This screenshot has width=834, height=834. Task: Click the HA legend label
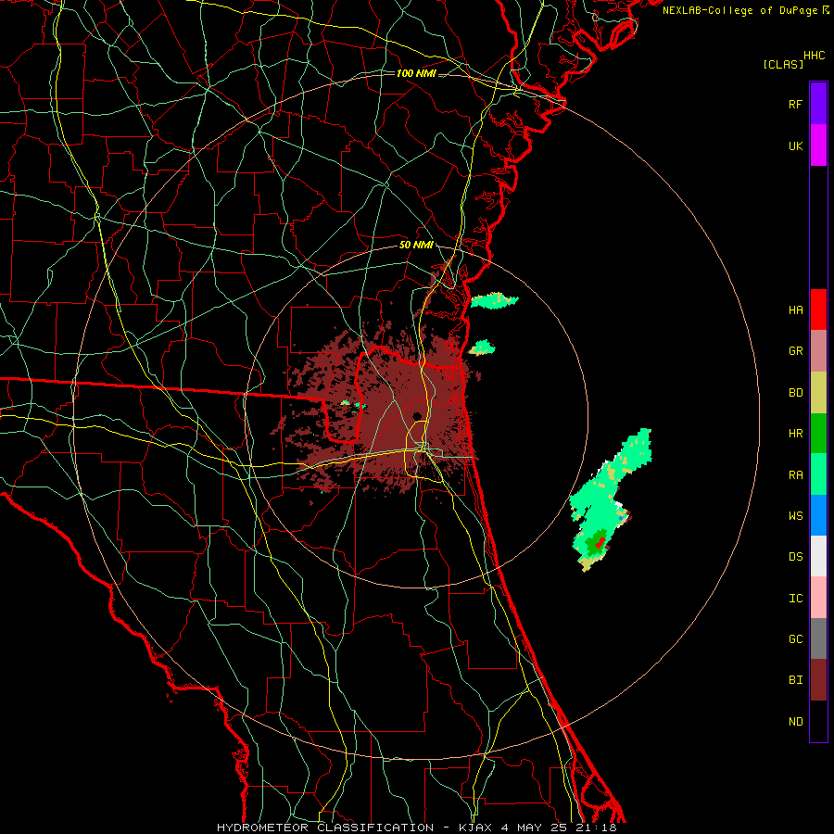pos(795,310)
